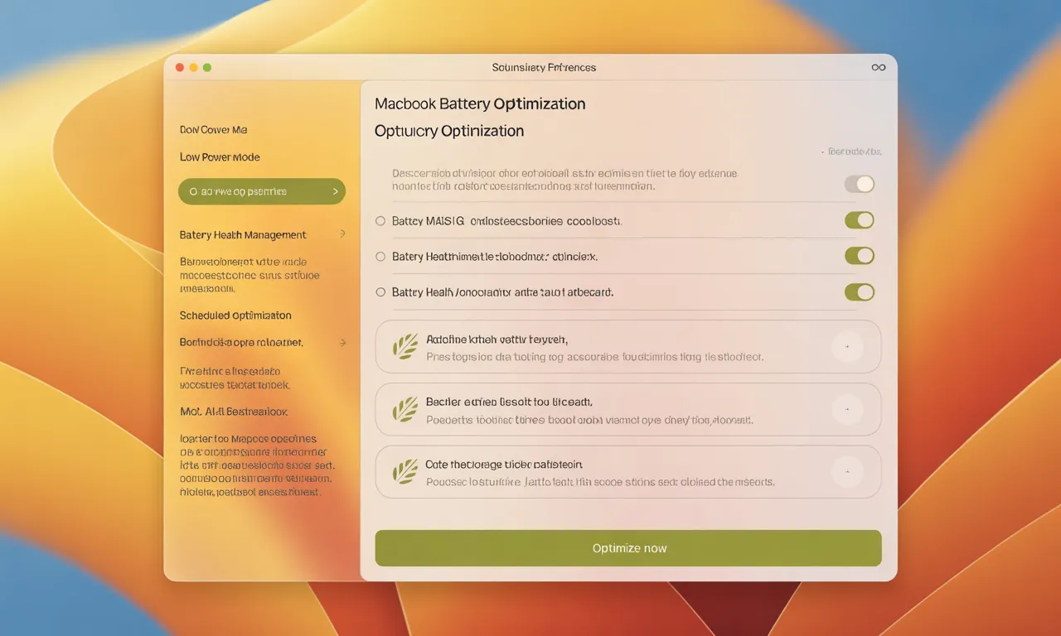Disable the Battey MAISIG toggle switch
1061x636 pixels.
pyautogui.click(x=860, y=220)
